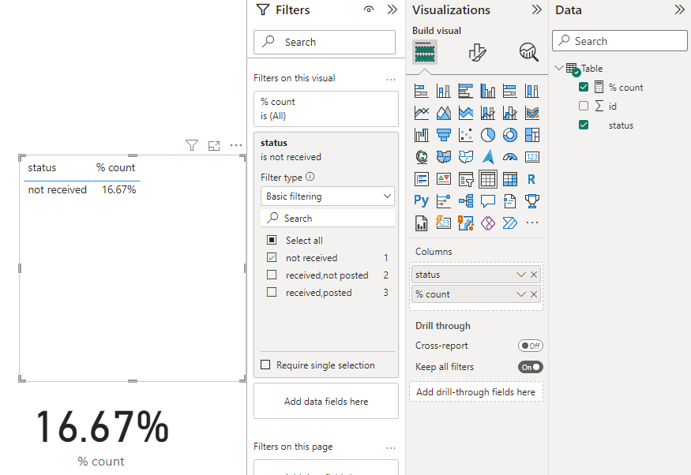Uncheck 'not received' filter value
The height and width of the screenshot is (475, 691).
coord(272,257)
